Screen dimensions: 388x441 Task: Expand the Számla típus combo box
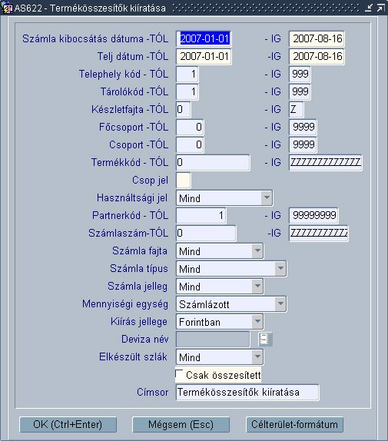coord(280,268)
